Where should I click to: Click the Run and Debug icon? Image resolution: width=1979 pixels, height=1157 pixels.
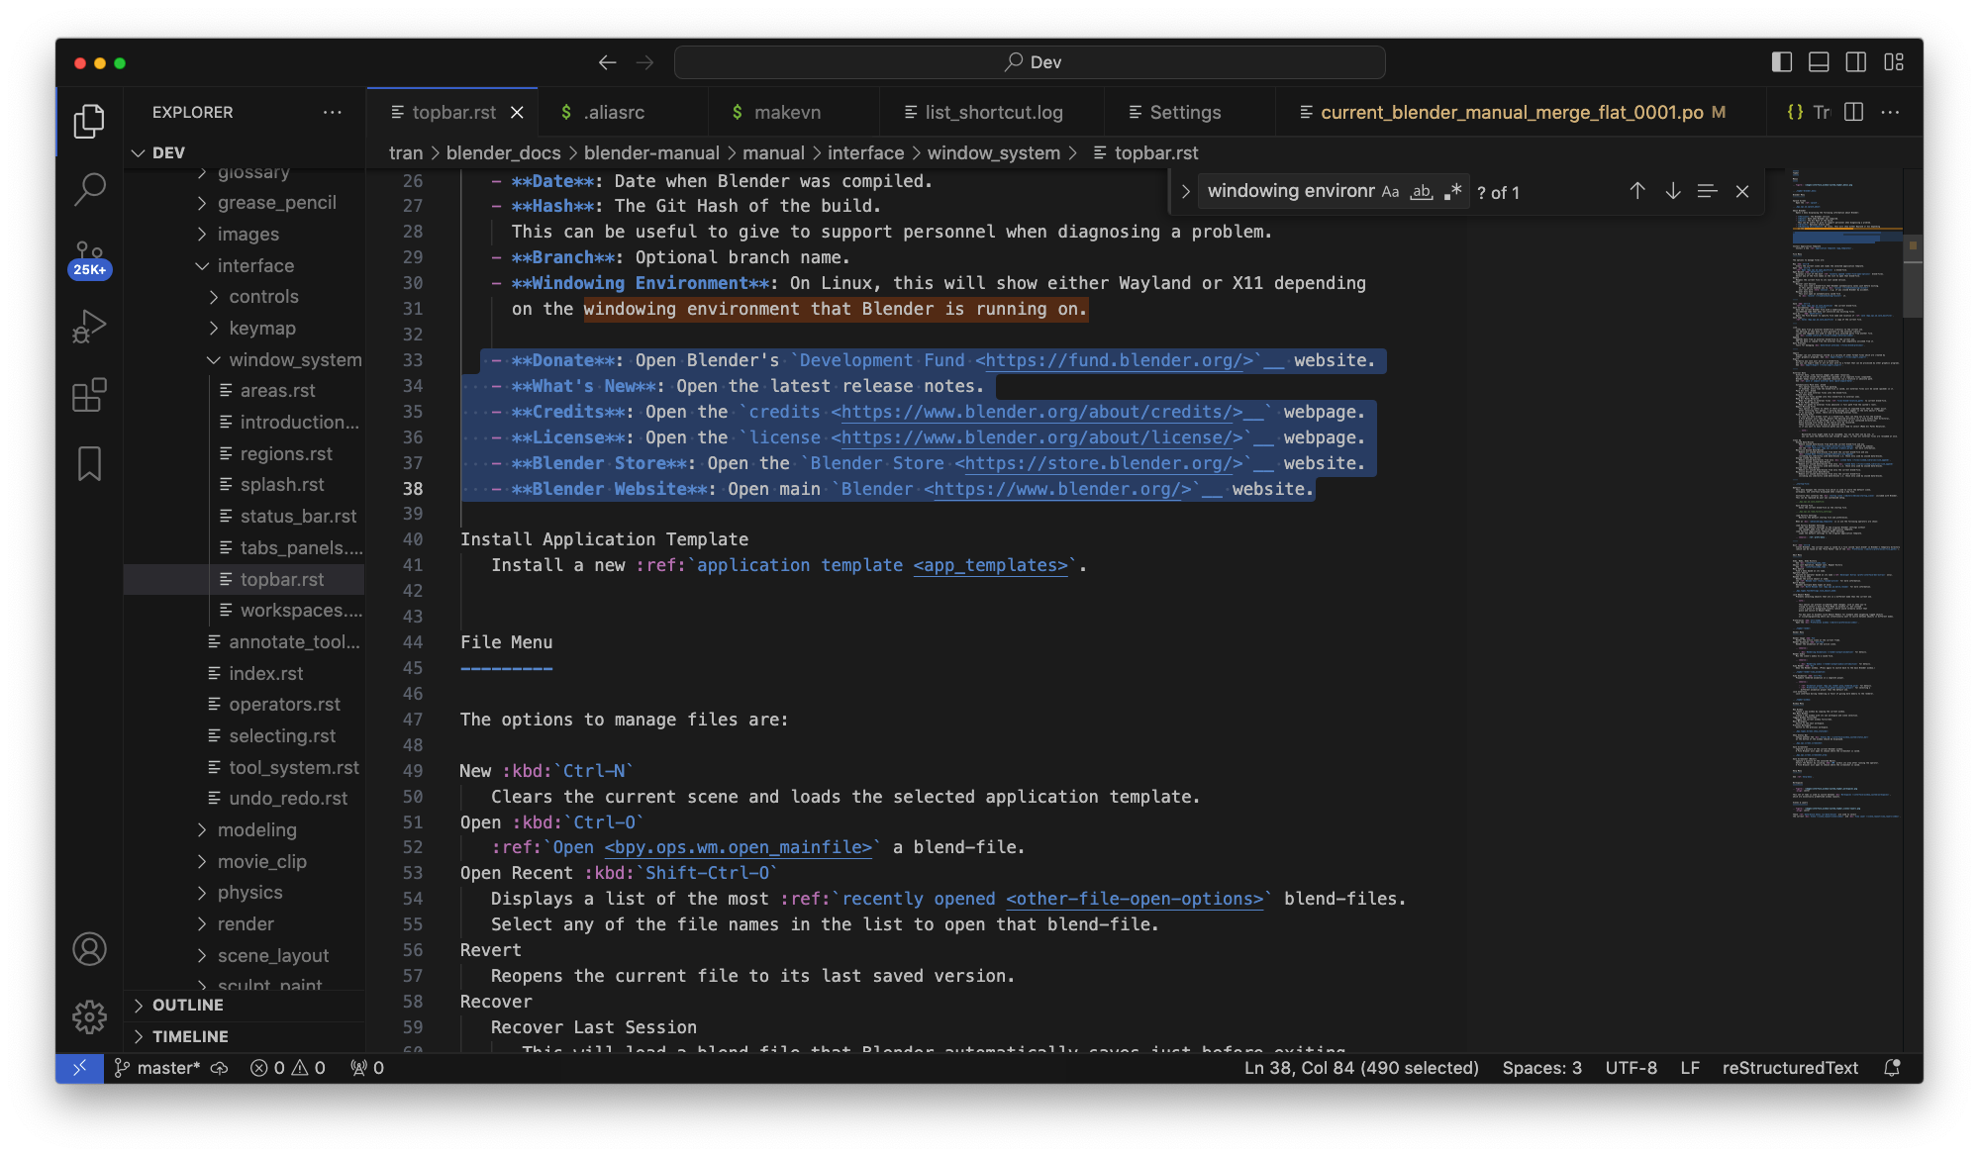(89, 327)
